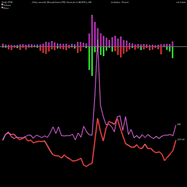This screenshot has height=187, width=187.
Task: Click the 'Daily PVM' title text
Action: point(7,2)
